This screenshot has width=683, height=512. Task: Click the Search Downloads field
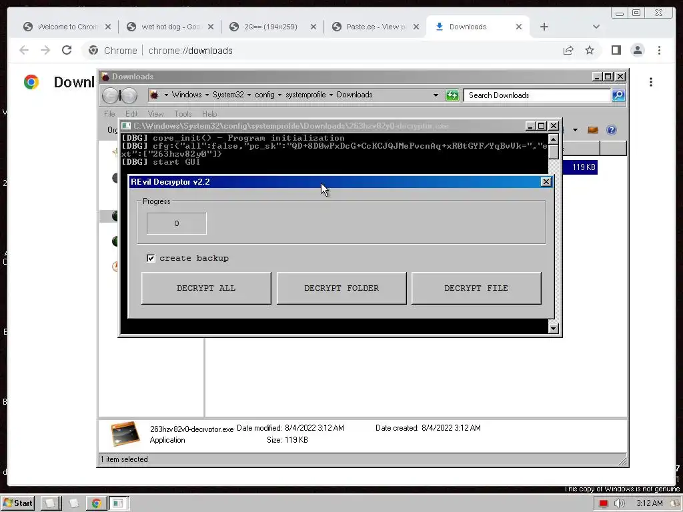tap(537, 95)
